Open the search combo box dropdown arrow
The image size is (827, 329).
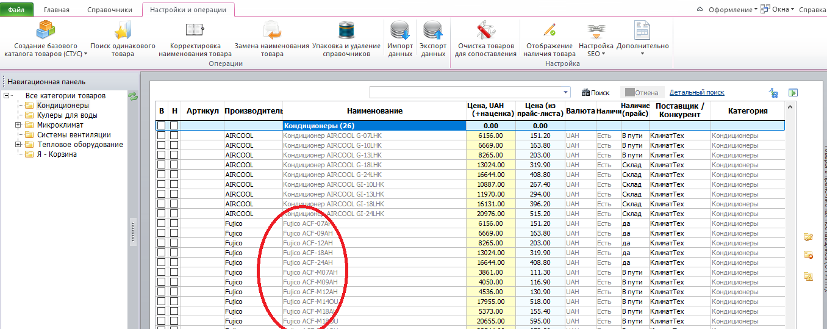click(566, 93)
